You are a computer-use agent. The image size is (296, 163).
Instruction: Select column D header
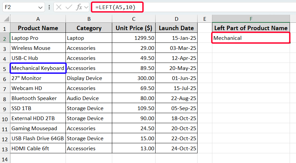coord(176,19)
